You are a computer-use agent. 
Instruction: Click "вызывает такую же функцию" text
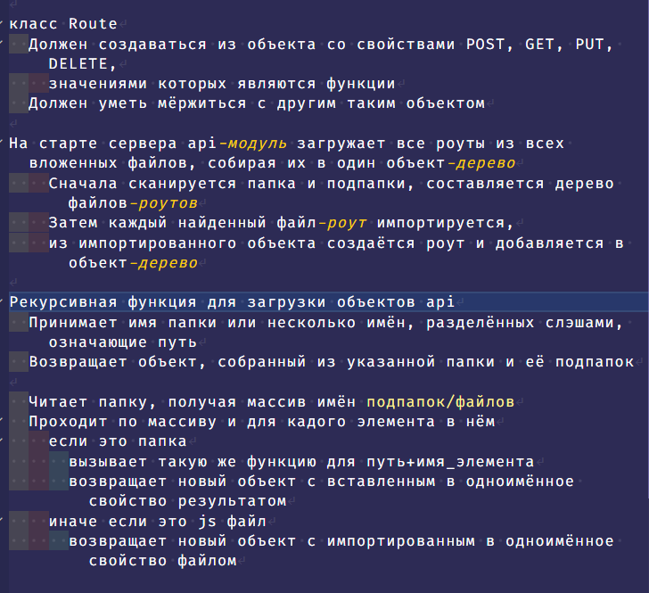pyautogui.click(x=193, y=461)
